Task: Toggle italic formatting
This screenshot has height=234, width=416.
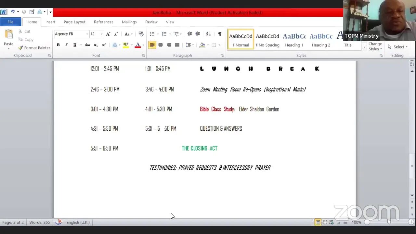Action: coord(66,45)
